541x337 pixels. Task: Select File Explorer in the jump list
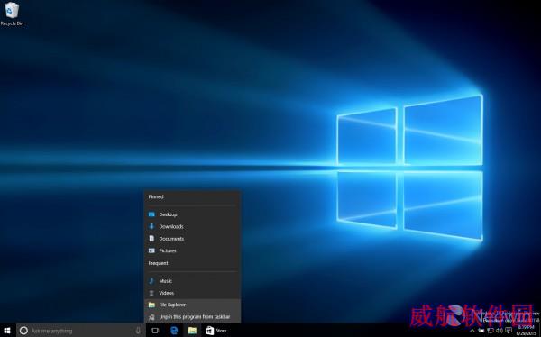[x=192, y=305]
